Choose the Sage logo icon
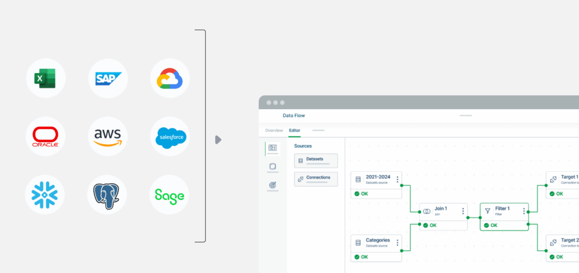 click(170, 196)
